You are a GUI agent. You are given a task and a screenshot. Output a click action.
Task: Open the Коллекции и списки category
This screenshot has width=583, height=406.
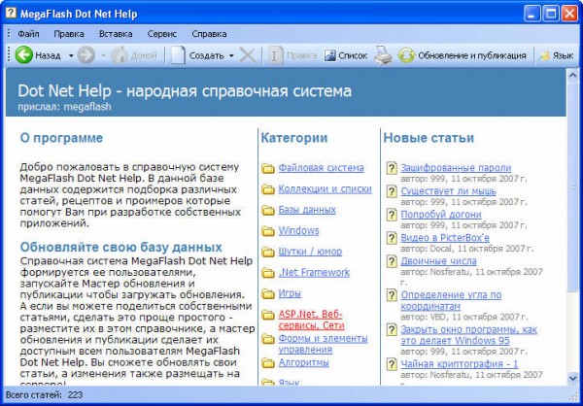326,188
